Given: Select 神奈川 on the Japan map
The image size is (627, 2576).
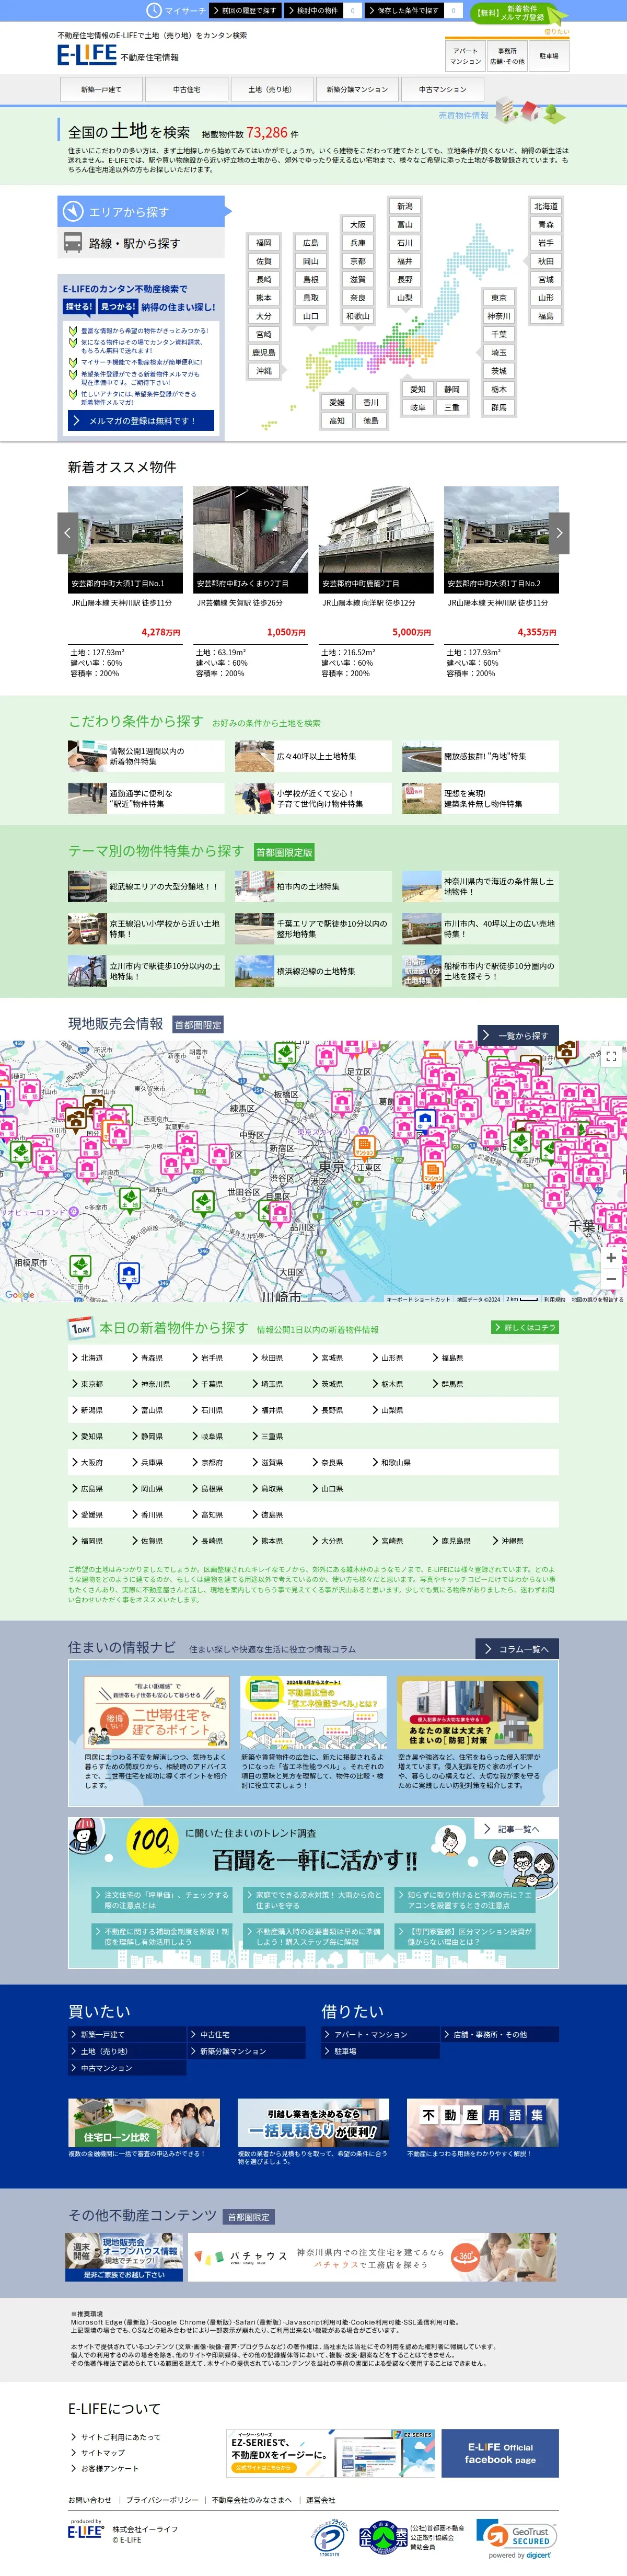Looking at the screenshot, I should [498, 316].
